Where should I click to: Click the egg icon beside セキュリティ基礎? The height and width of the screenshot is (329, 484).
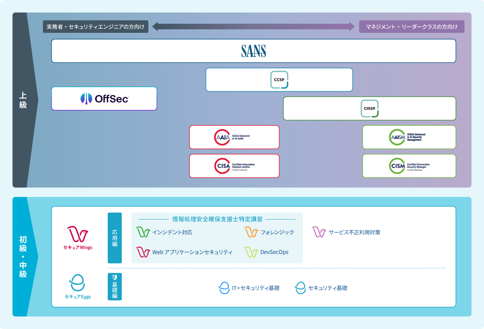pyautogui.click(x=300, y=288)
